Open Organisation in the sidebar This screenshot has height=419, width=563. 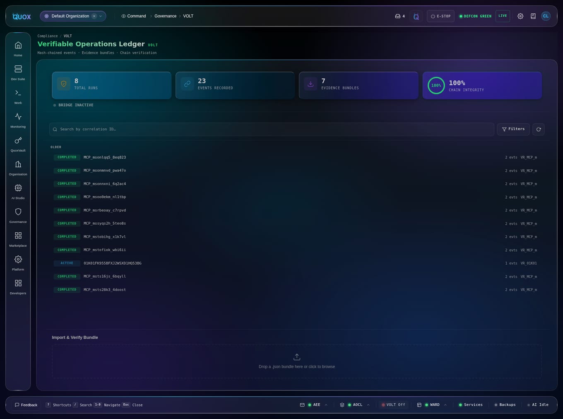[x=18, y=168]
